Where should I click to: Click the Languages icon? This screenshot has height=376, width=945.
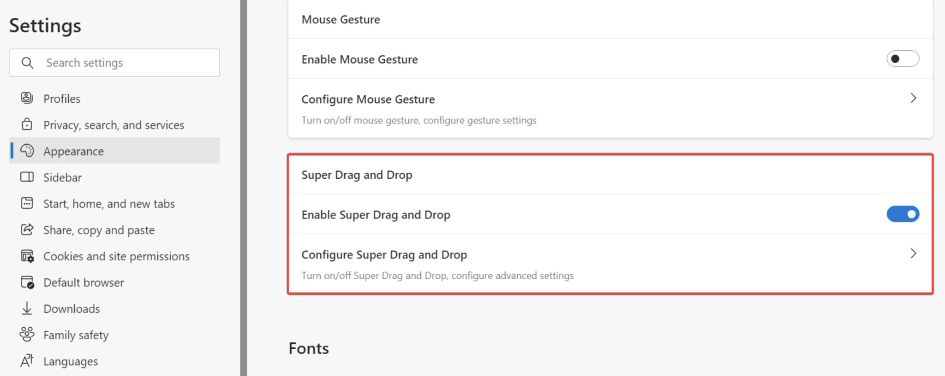pos(27,361)
